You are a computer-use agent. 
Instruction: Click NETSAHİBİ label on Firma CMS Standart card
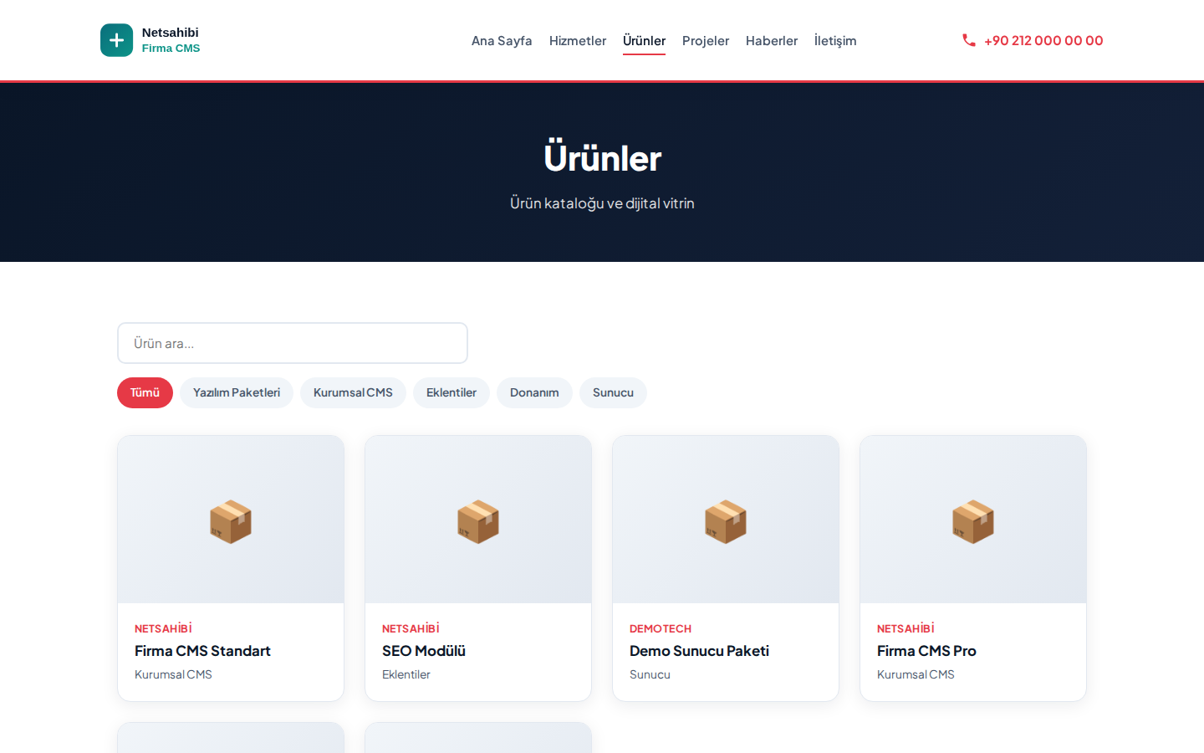point(163,628)
